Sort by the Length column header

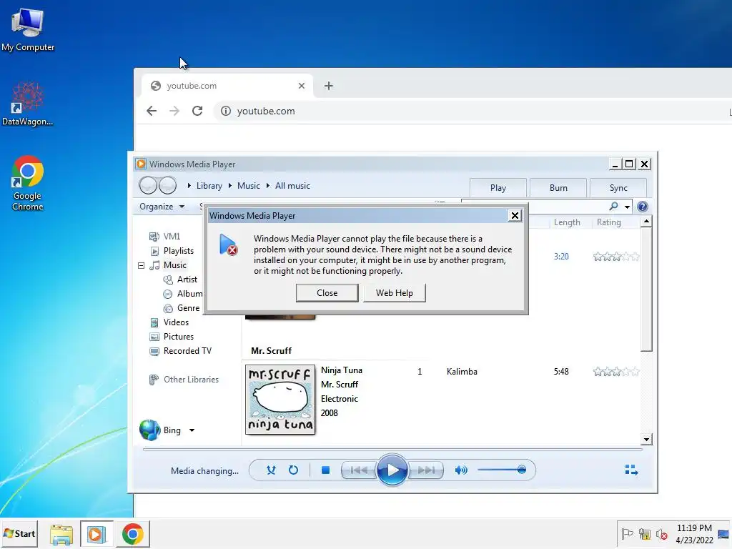point(567,222)
